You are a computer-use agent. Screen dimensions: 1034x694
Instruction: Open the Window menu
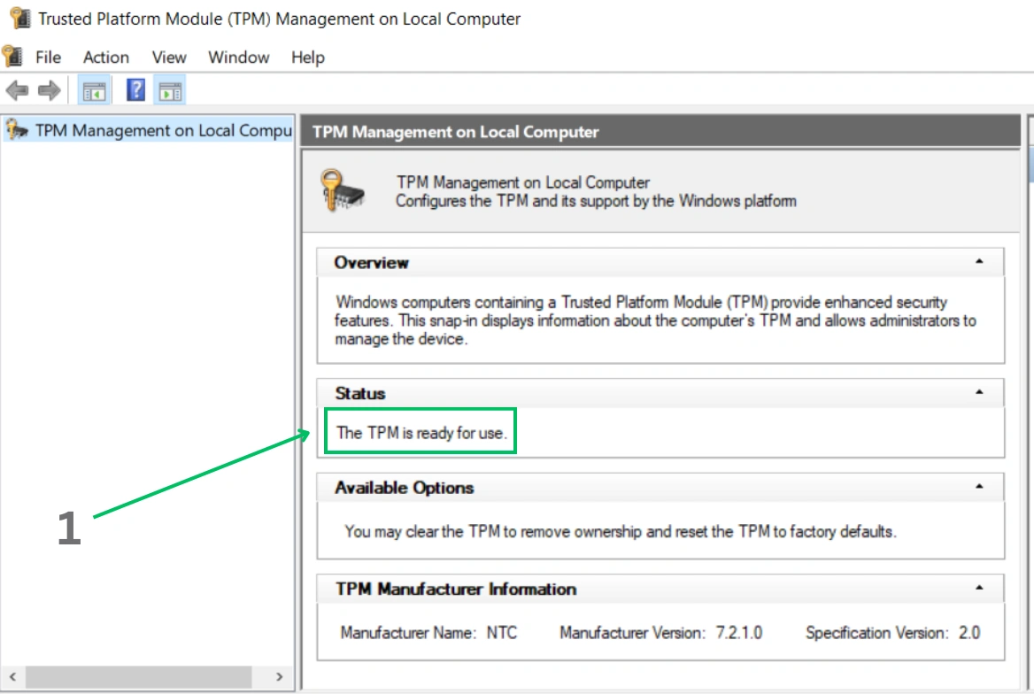pos(237,57)
